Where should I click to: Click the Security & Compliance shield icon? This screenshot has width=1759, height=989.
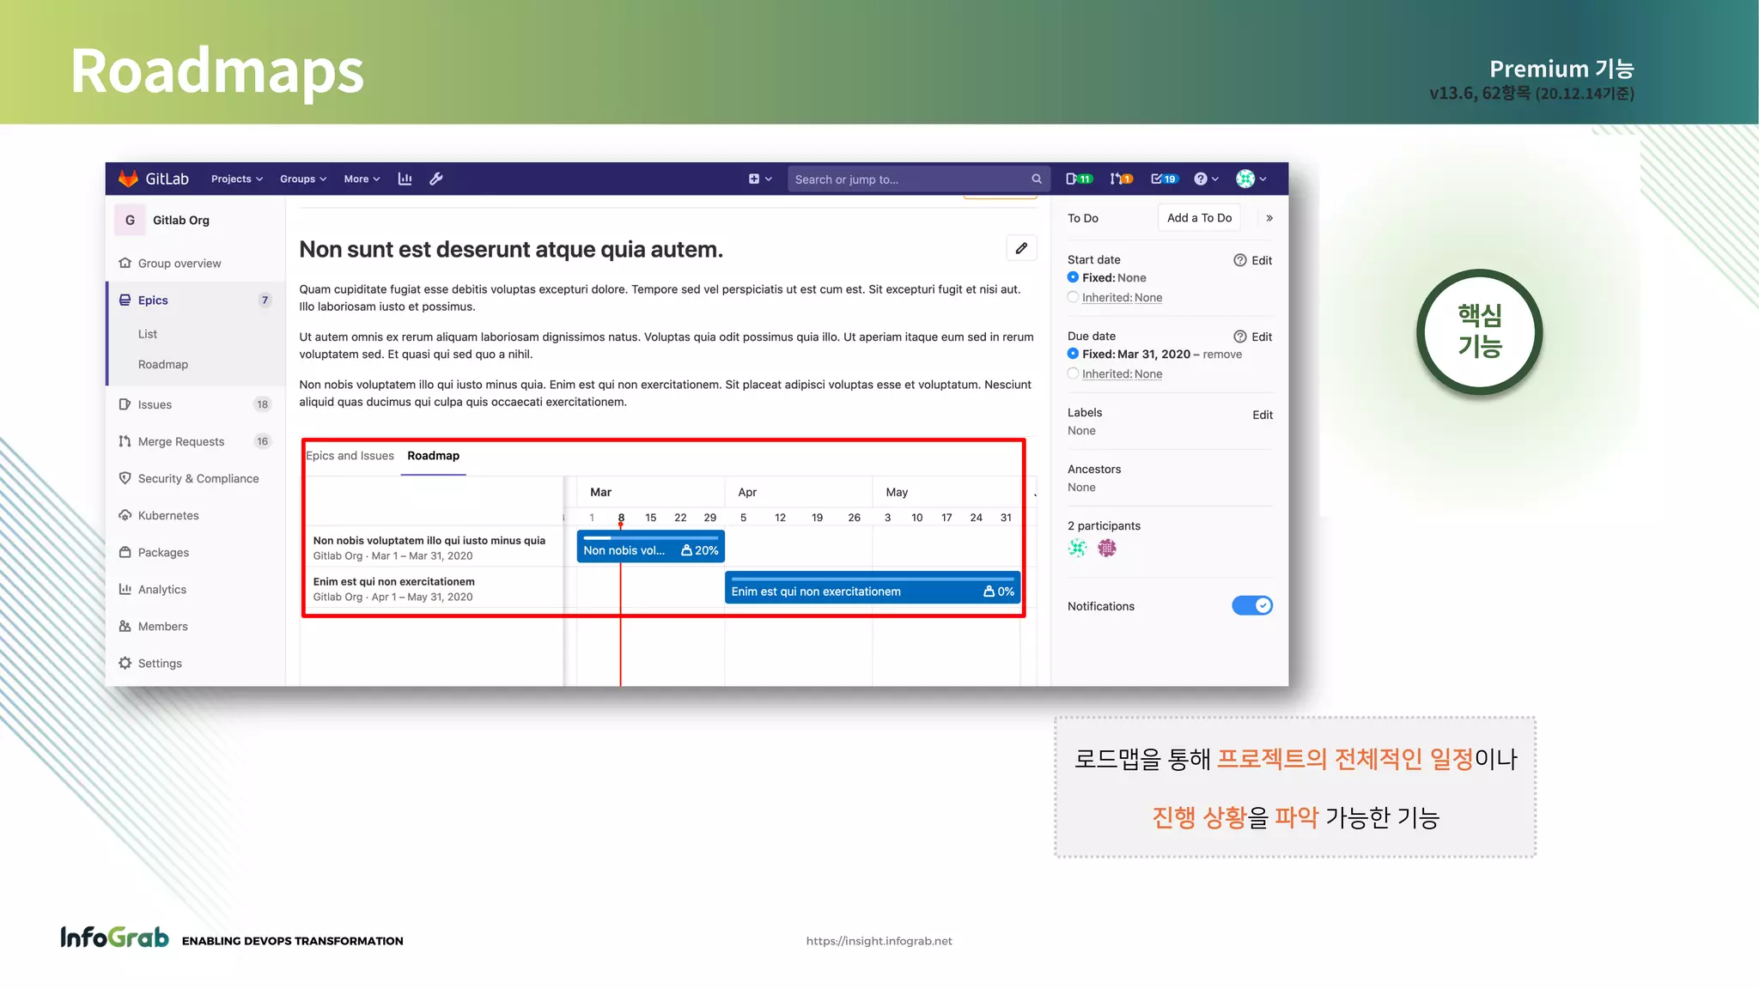125,478
